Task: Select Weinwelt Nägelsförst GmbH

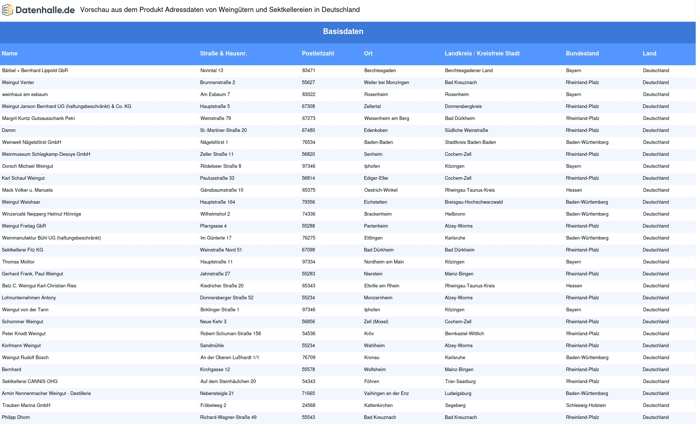Action: tap(32, 142)
